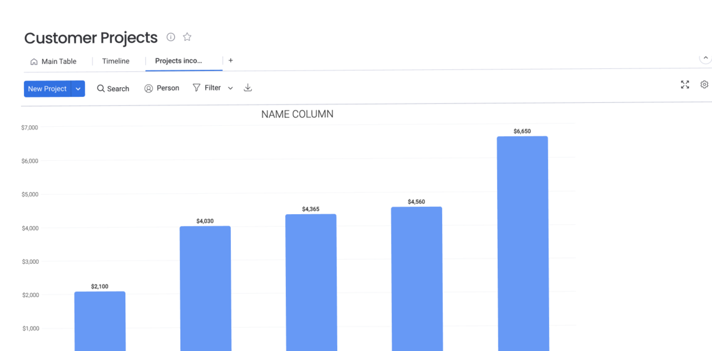
Task: Click the board info icon beside title
Action: 171,37
